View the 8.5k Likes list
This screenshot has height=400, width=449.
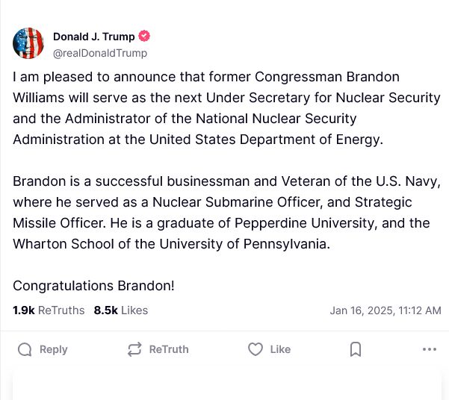click(x=121, y=310)
